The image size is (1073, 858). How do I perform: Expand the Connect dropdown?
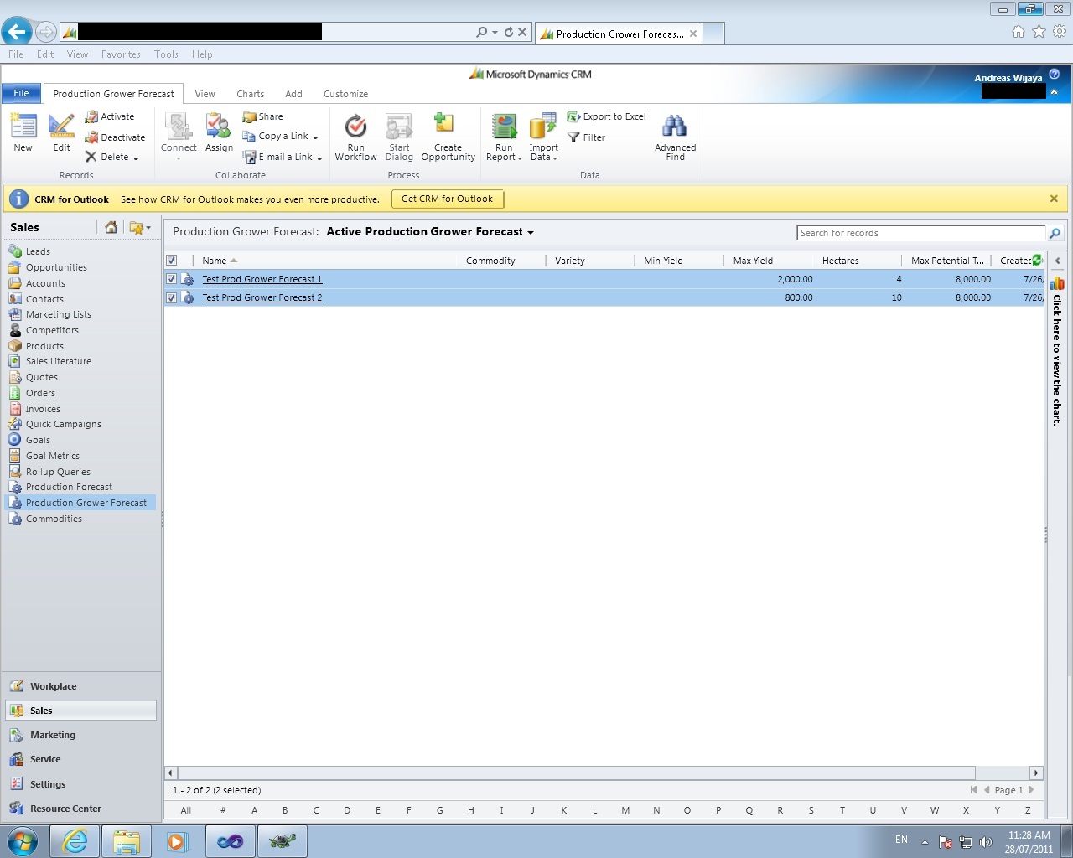coord(179,158)
